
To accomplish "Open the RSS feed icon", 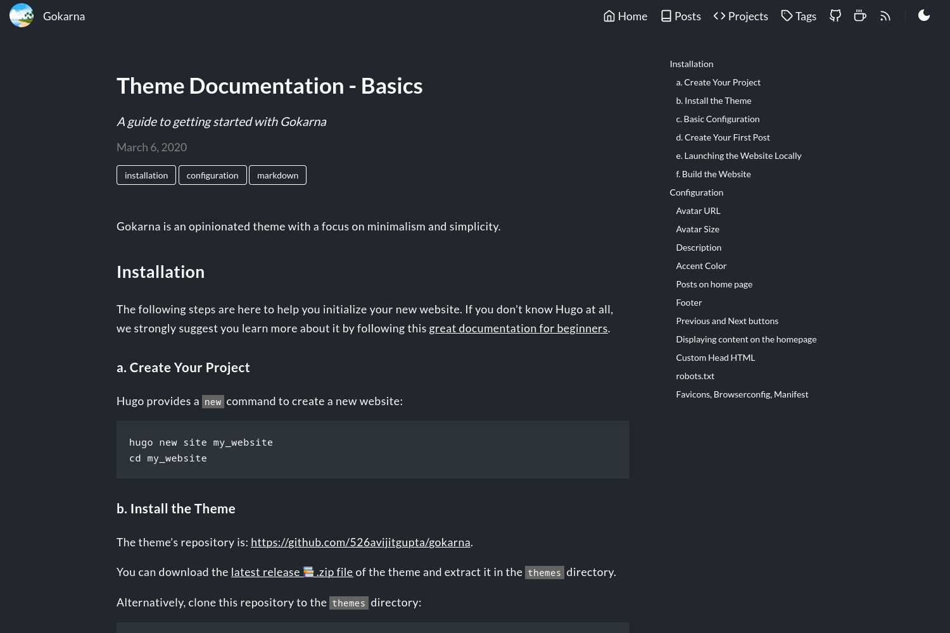I will [885, 16].
